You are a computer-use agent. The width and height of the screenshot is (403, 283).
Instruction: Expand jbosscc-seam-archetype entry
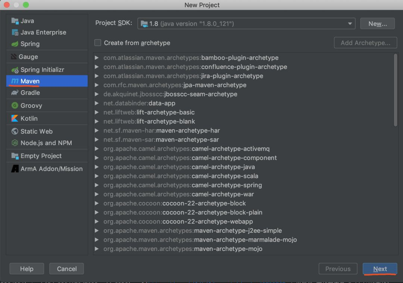click(x=97, y=94)
